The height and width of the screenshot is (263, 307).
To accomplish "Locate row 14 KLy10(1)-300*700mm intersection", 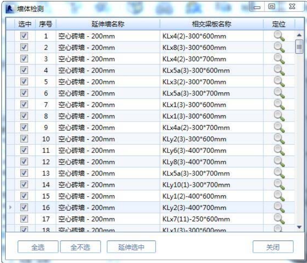I will click(x=279, y=185).
